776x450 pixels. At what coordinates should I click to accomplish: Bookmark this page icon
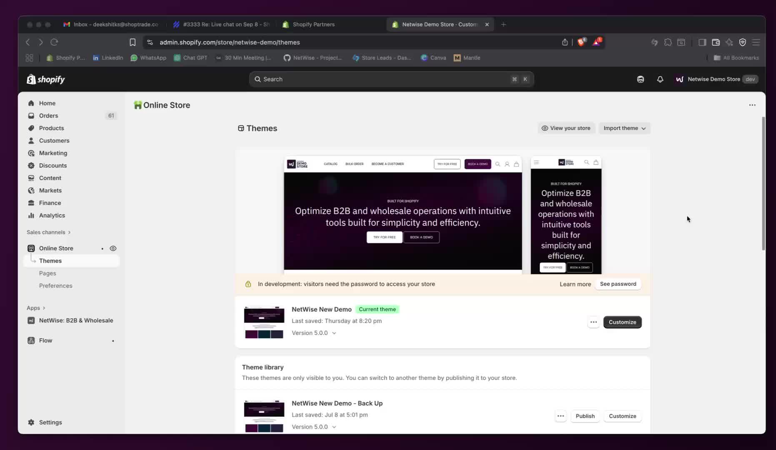133,42
